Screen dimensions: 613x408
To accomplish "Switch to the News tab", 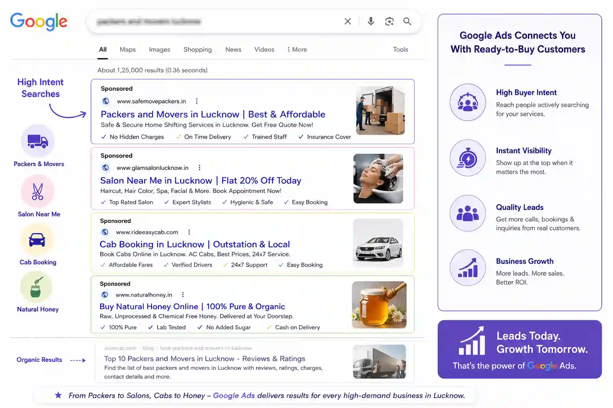I will [233, 49].
